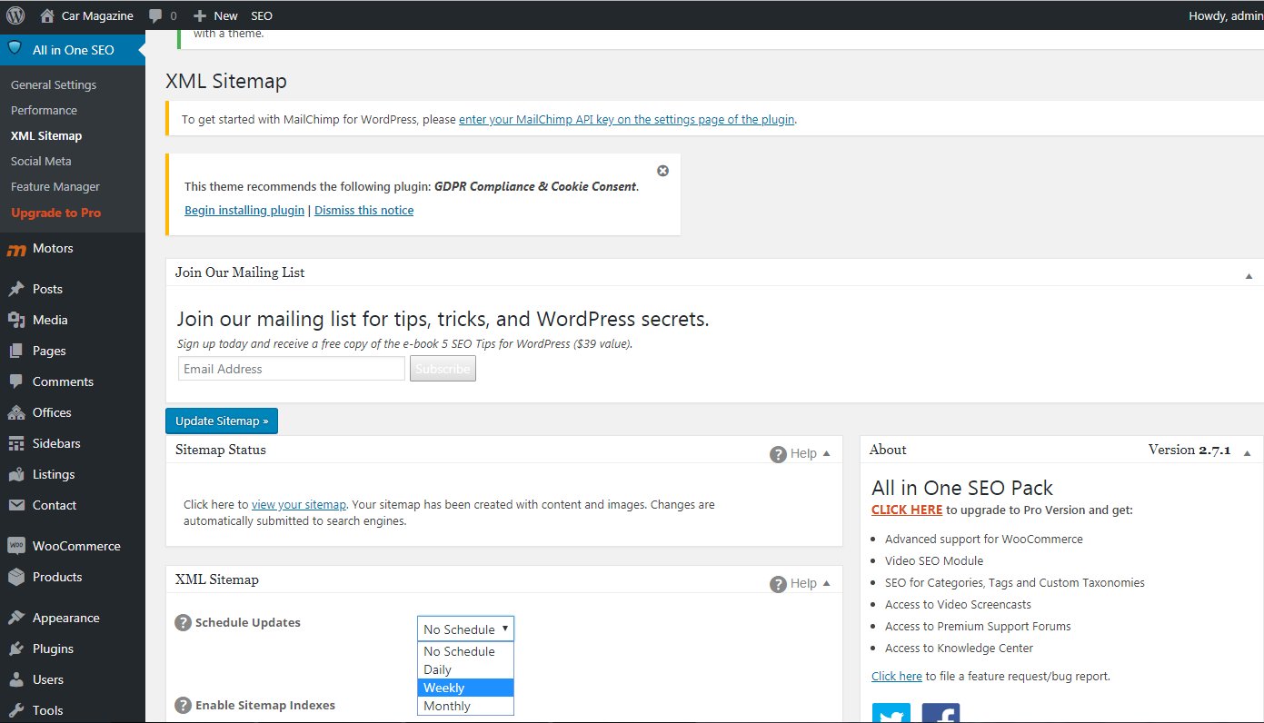Click the Facebook icon in About panel
Image resolution: width=1264 pixels, height=723 pixels.
pos(941,713)
